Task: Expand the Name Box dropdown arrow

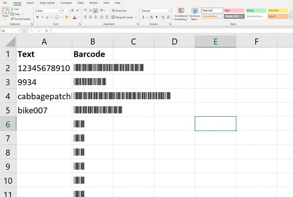Action: 19,31
